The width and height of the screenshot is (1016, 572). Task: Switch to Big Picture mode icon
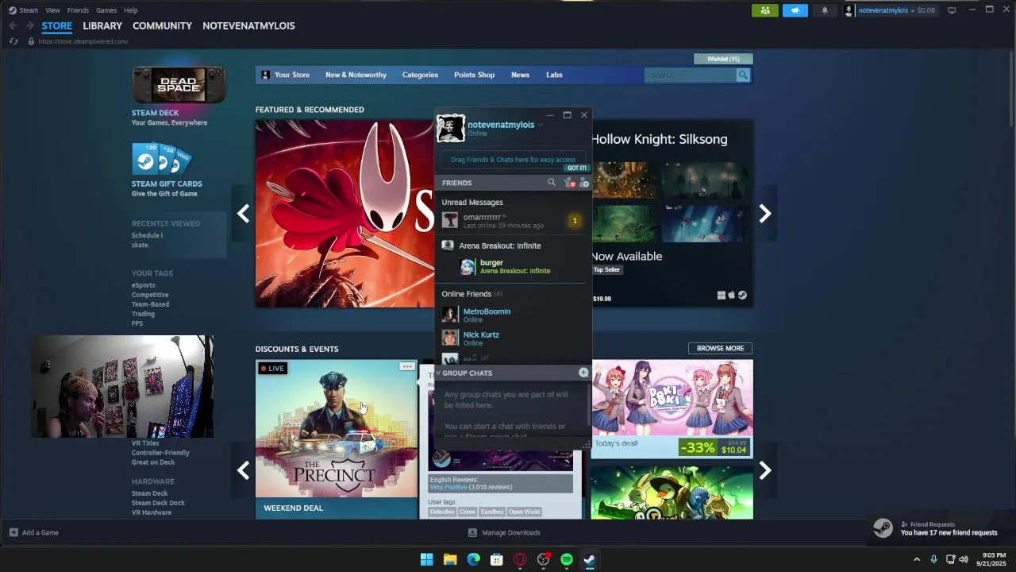click(952, 10)
